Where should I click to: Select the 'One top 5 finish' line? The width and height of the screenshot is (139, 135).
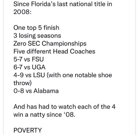pyautogui.click(x=36, y=28)
